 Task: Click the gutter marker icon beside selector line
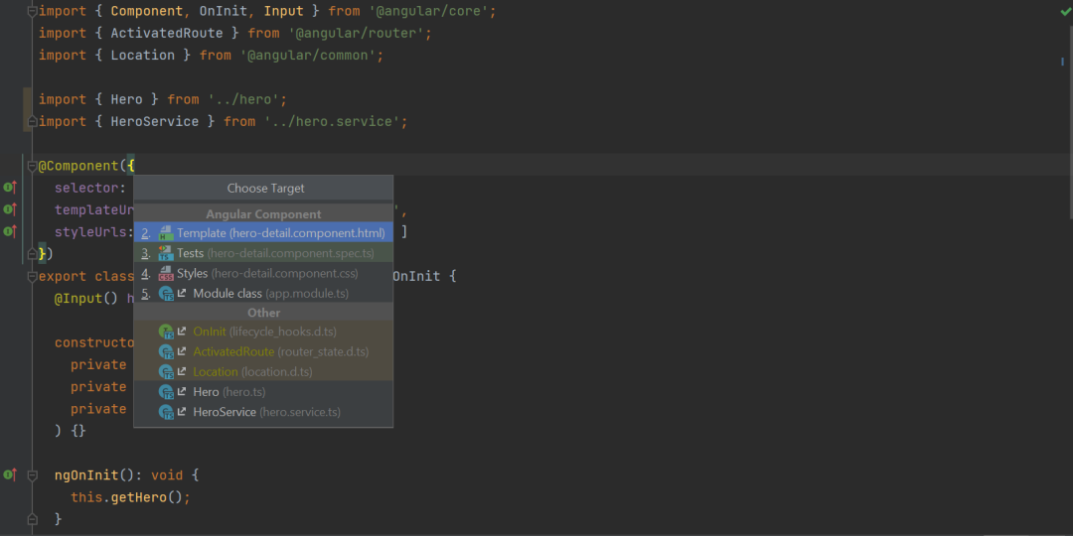tap(10, 188)
